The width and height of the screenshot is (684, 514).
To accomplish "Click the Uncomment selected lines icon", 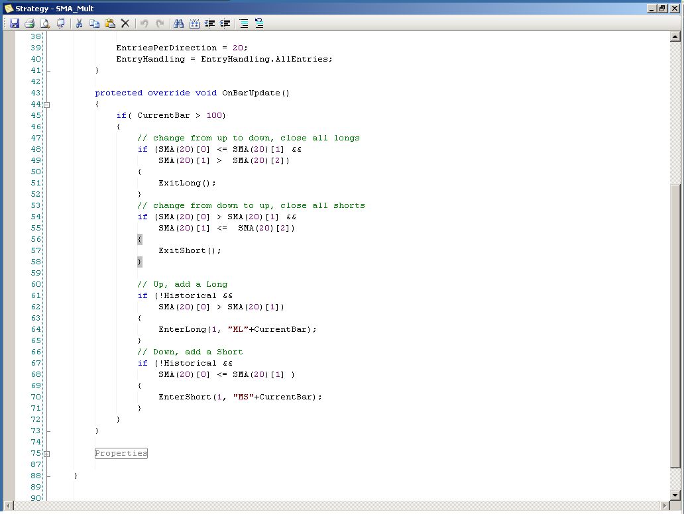I will (259, 24).
